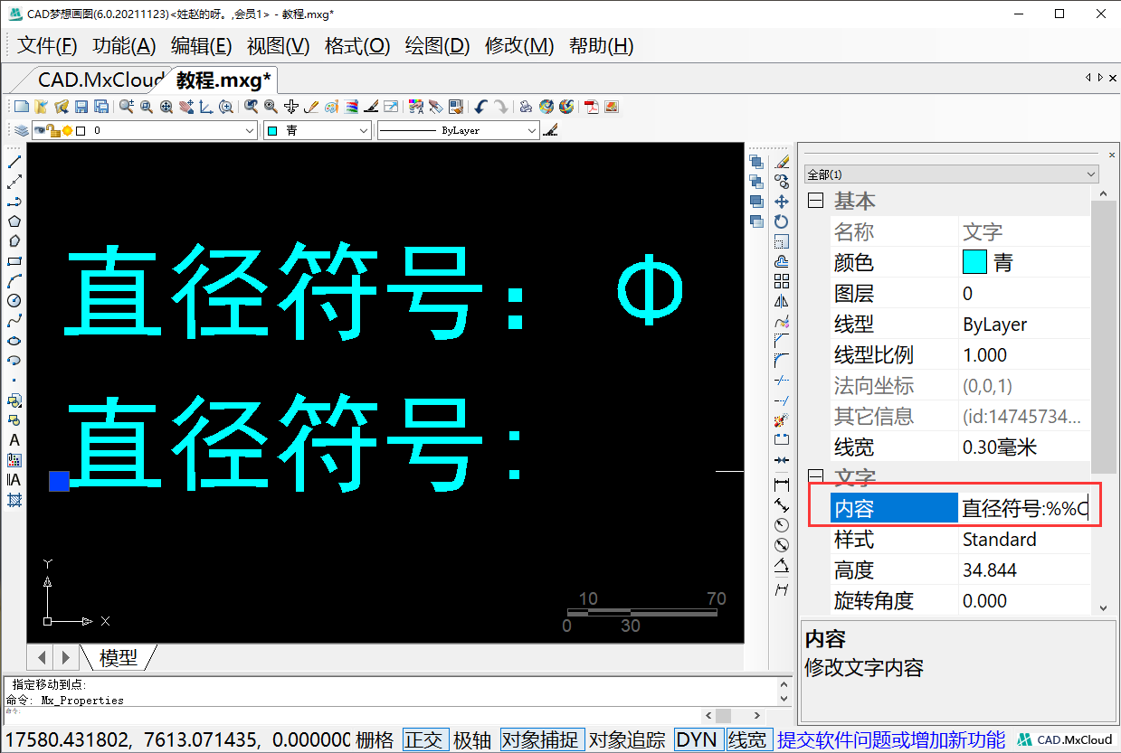Viewport: 1121px width, 753px height.
Task: Open the 视图(V) menu
Action: (x=279, y=46)
